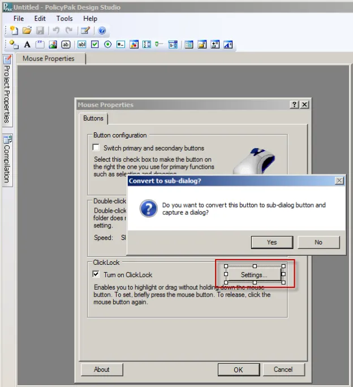The image size is (353, 387).
Task: Select the checkbox control tool
Action: pos(95,45)
